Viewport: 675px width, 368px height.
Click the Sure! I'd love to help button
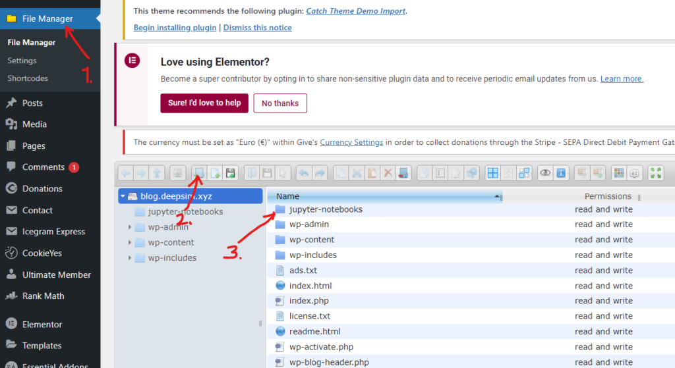coord(204,103)
